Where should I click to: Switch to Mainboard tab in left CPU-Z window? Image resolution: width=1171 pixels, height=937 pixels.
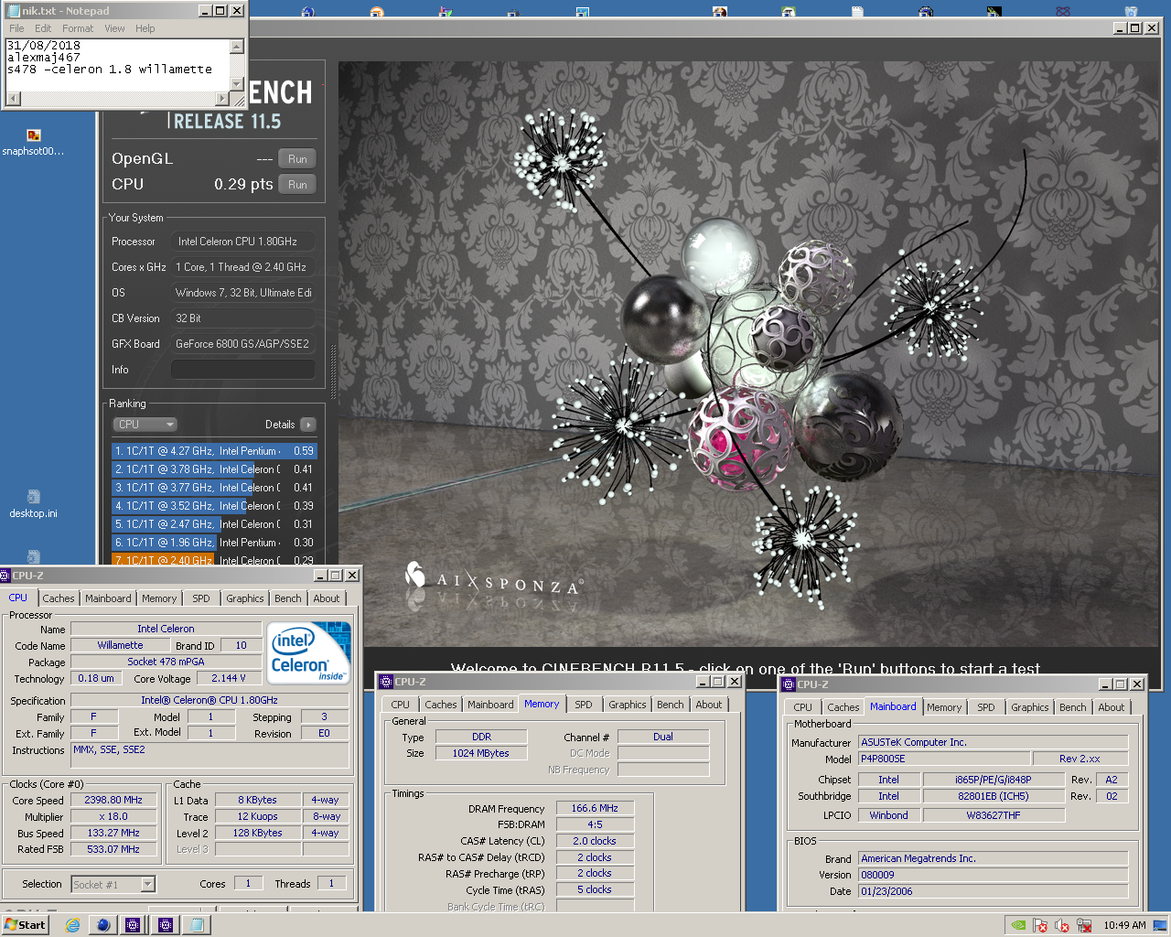tap(108, 598)
